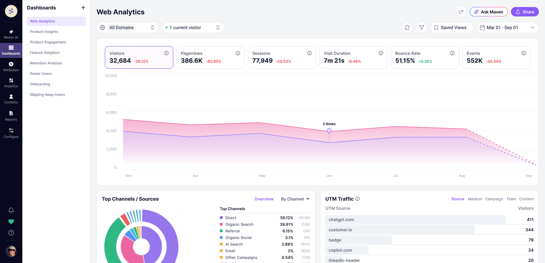Show info for Events metric

[x=524, y=53]
